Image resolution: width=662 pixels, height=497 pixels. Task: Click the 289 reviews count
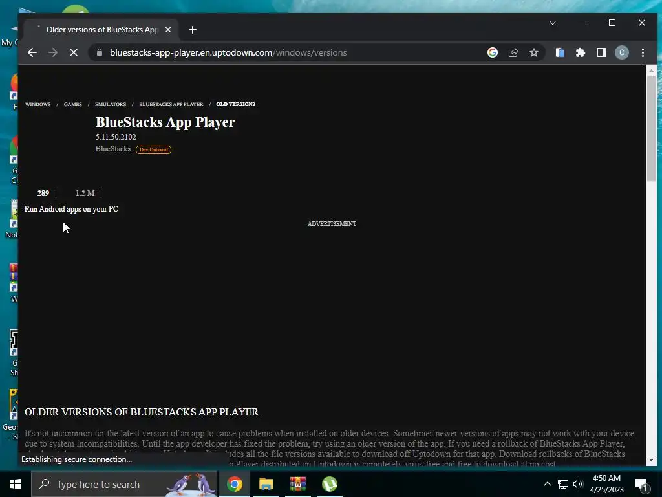(43, 193)
